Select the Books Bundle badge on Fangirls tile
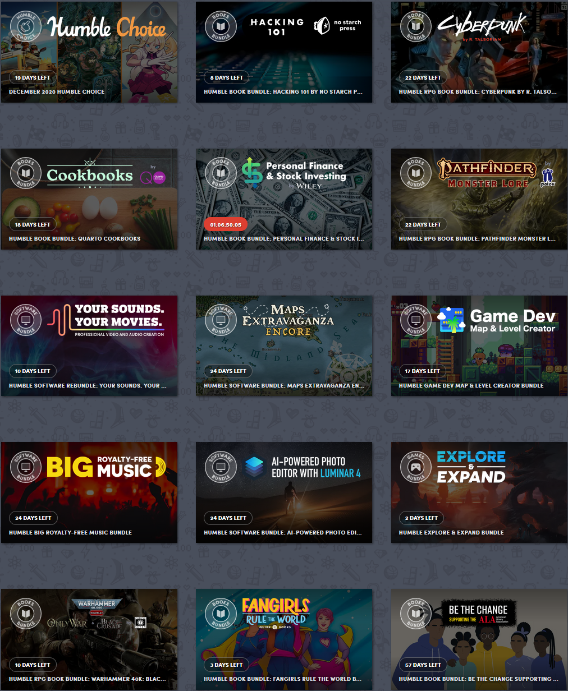 [x=220, y=614]
